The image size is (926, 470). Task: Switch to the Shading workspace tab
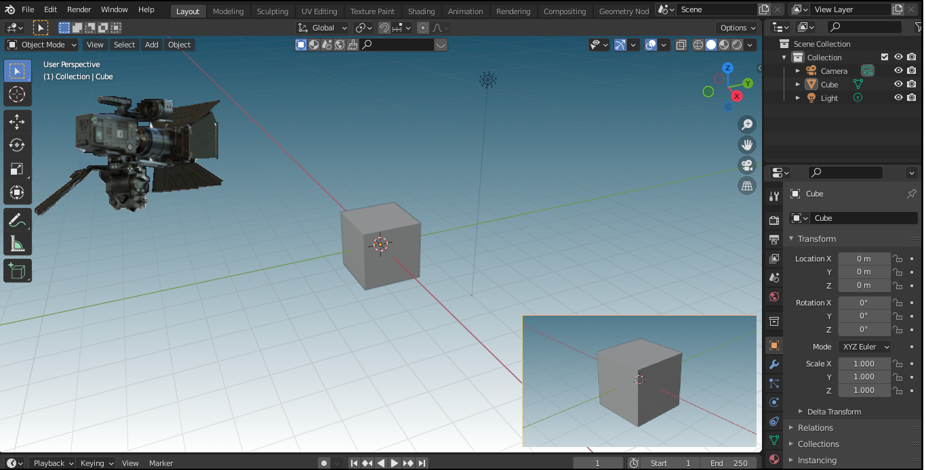click(422, 12)
